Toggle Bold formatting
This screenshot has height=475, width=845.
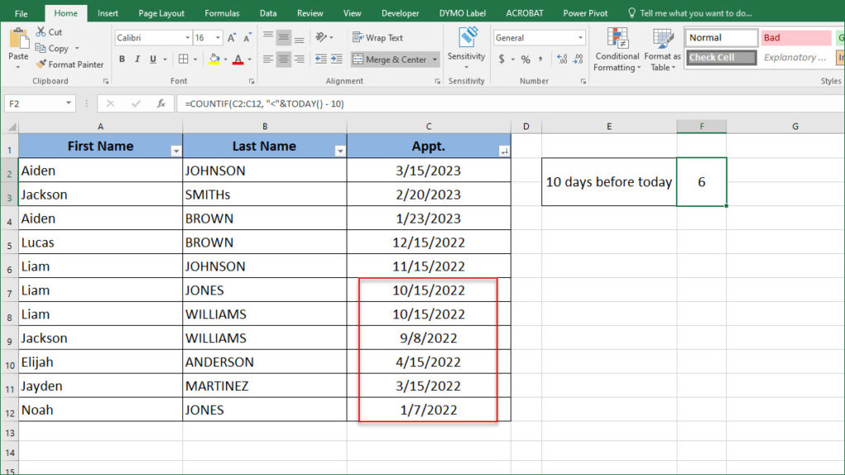point(121,59)
